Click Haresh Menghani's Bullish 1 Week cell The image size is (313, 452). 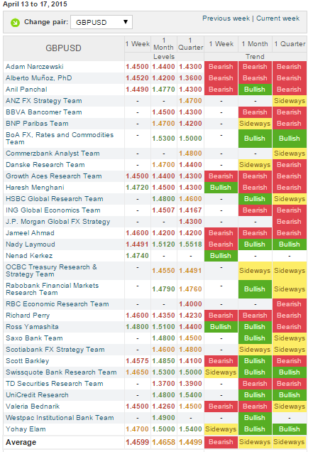(221, 188)
